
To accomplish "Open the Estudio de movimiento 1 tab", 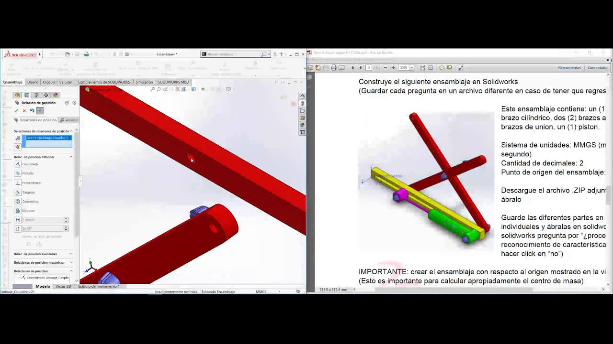I will point(99,286).
